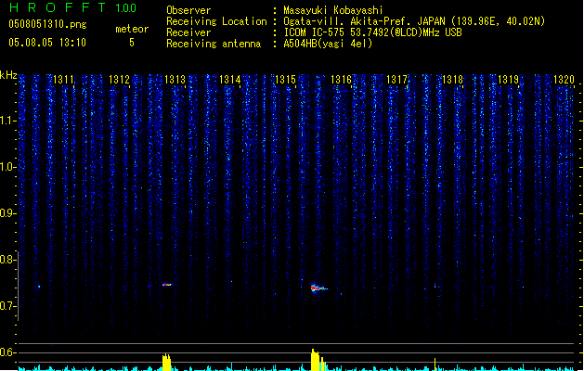Screen dimensions: 584x371
Task: Click the 1316 time marker
Action: (x=341, y=80)
